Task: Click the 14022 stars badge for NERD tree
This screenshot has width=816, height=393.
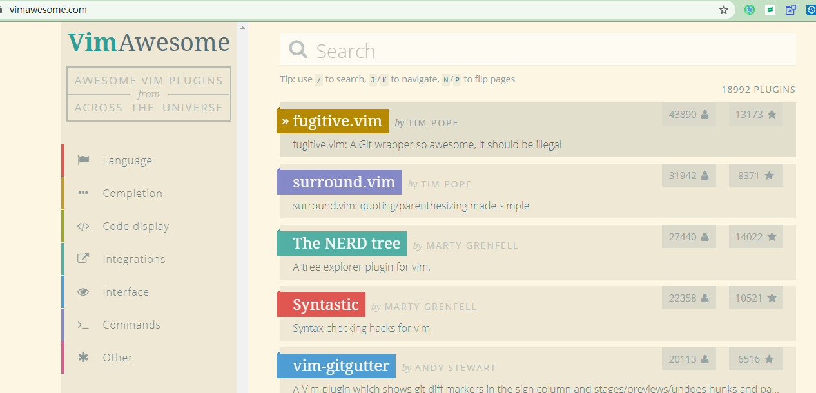Action: 756,236
